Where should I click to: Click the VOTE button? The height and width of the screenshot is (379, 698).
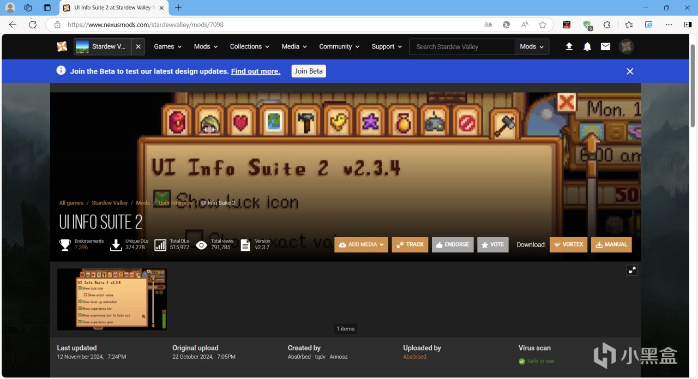point(493,244)
